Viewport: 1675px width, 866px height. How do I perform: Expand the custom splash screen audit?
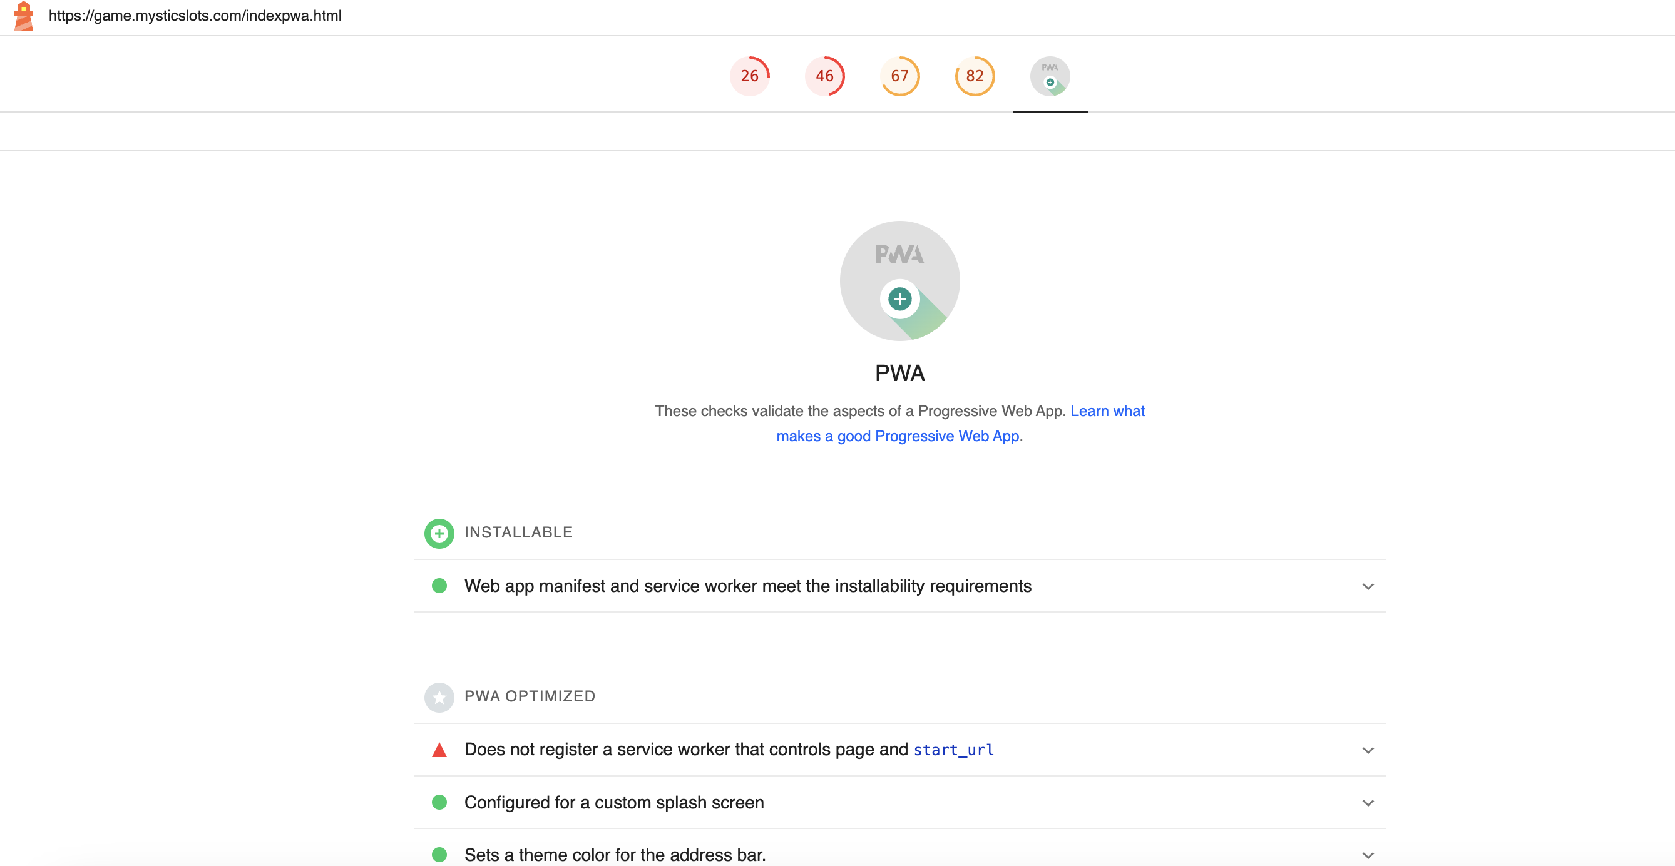pyautogui.click(x=1369, y=803)
